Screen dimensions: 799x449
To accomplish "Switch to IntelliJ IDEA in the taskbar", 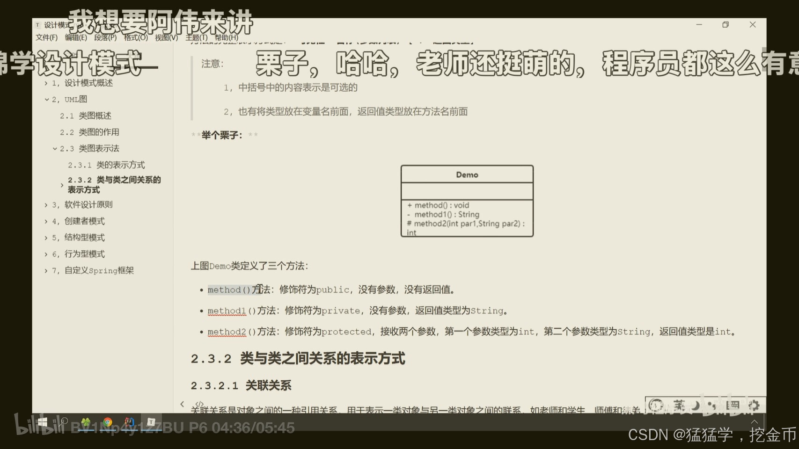I will tap(130, 422).
